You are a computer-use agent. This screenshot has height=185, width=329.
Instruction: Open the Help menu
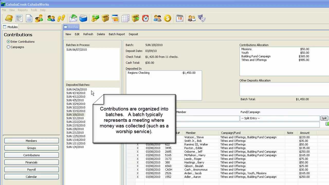point(43,10)
